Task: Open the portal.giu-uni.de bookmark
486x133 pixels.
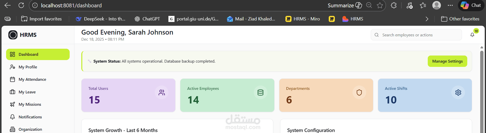Action: point(193,19)
